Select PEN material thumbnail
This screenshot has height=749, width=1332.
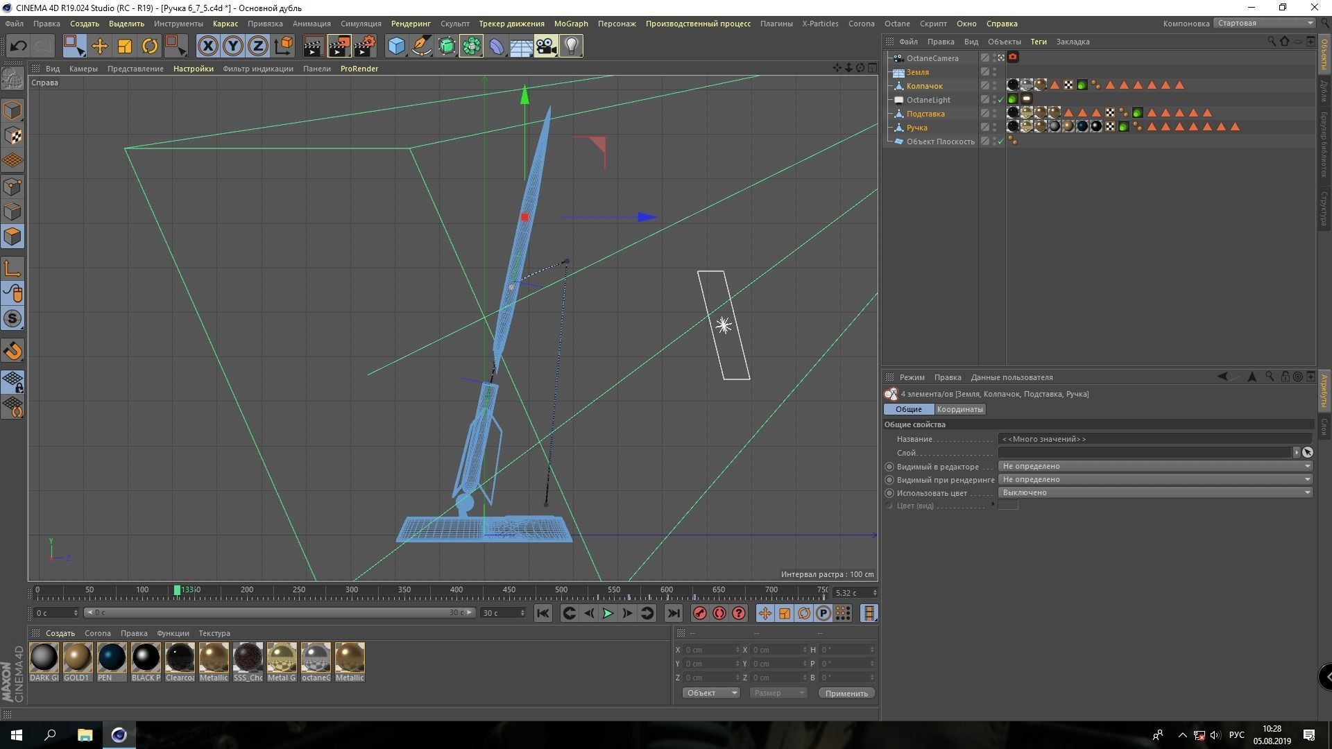[112, 657]
